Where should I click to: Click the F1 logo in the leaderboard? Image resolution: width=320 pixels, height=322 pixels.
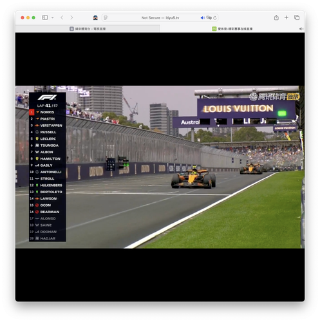pos(47,97)
